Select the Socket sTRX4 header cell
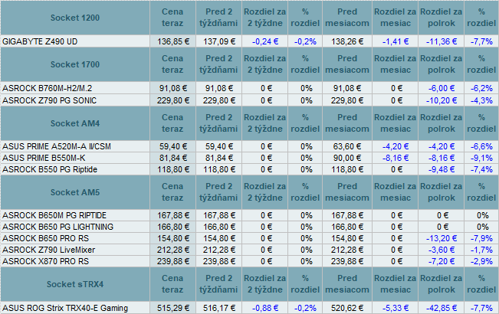Viewport: 499px width, 314px height. (x=75, y=284)
